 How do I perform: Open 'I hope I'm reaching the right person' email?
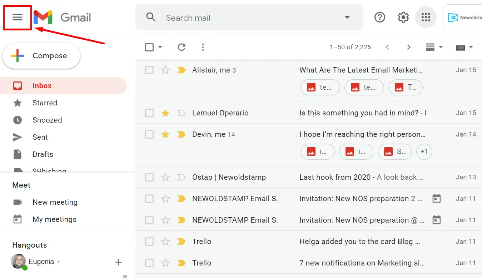click(363, 134)
